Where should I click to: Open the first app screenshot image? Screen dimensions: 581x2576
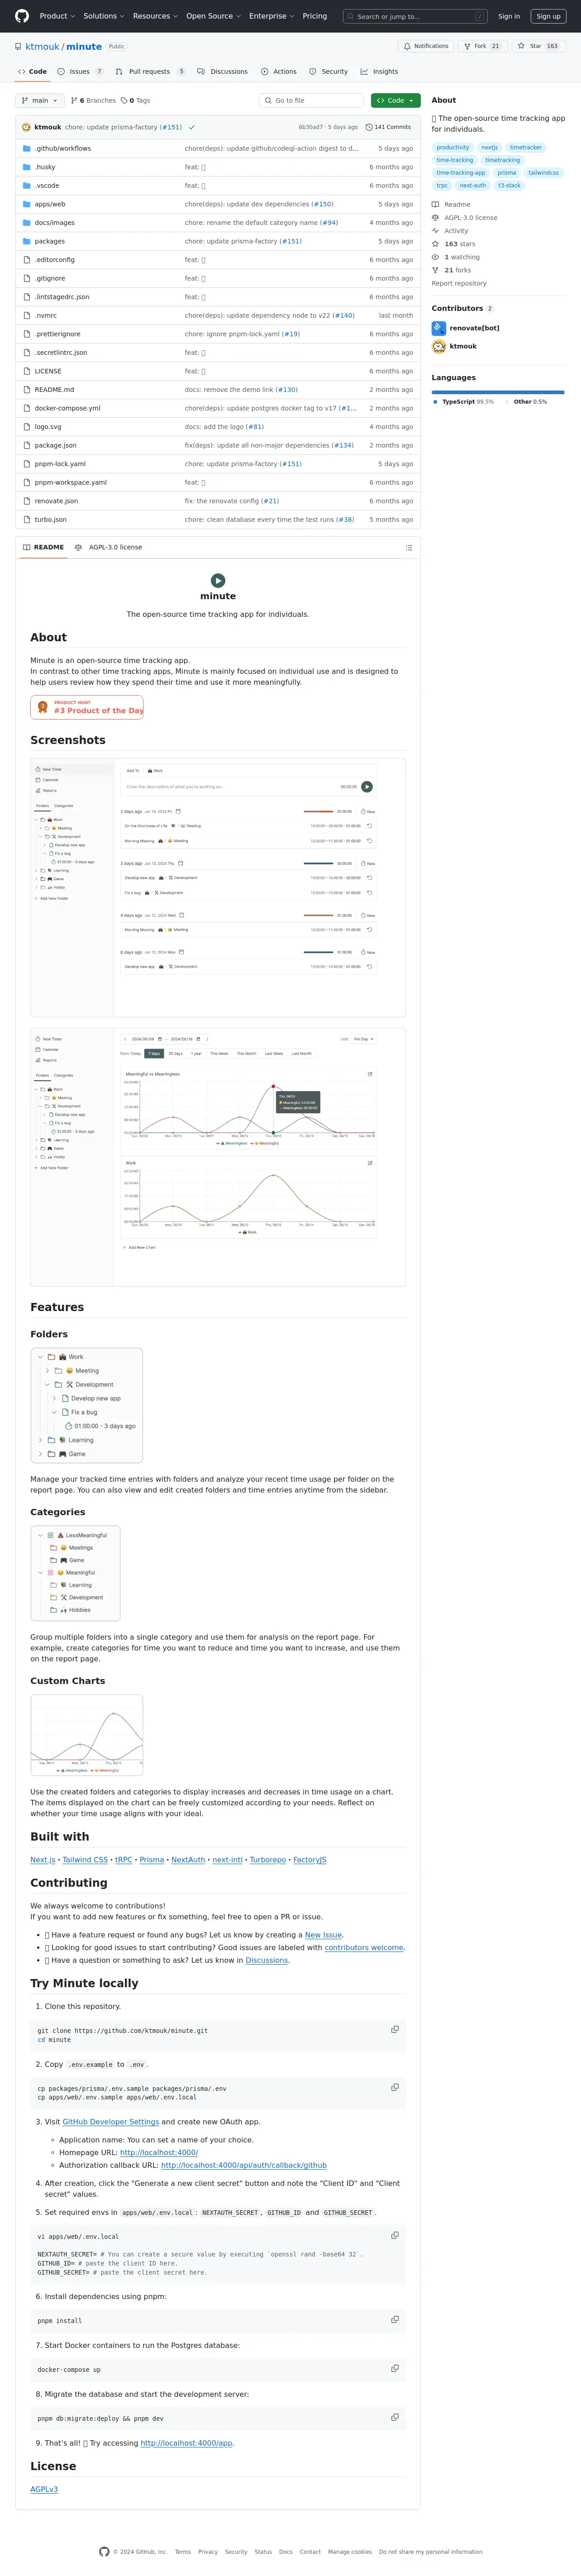click(218, 887)
